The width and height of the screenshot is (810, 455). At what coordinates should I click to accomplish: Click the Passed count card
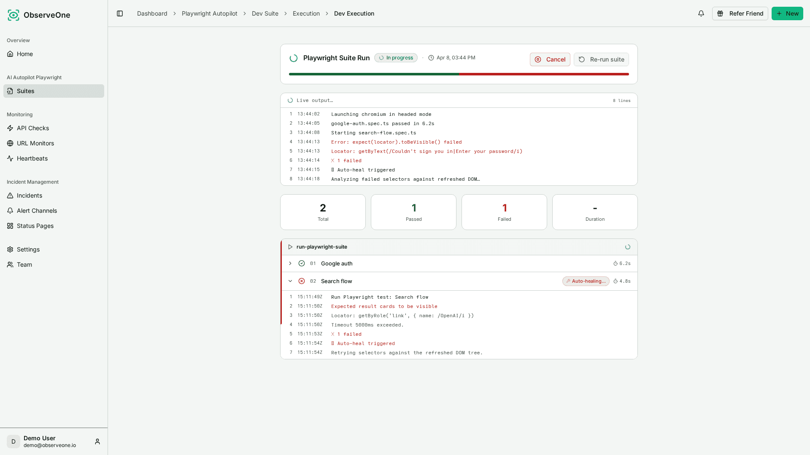pos(413,212)
